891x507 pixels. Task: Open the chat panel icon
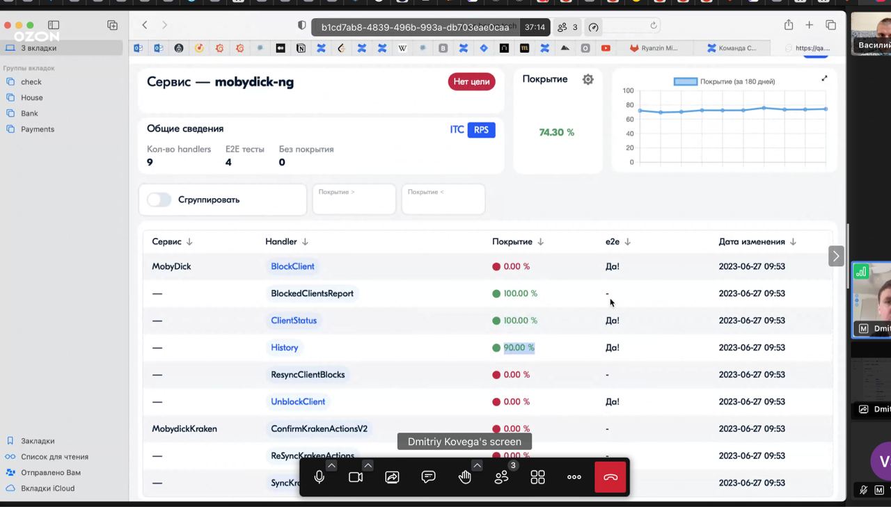pyautogui.click(x=428, y=477)
